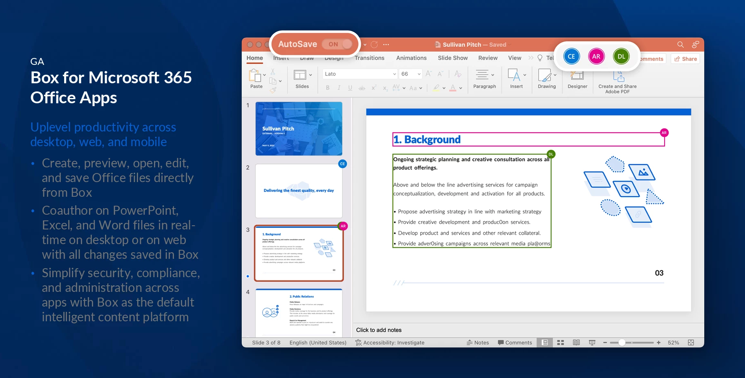Switch to Reading view icon
This screenshot has height=378, width=745.
[576, 342]
